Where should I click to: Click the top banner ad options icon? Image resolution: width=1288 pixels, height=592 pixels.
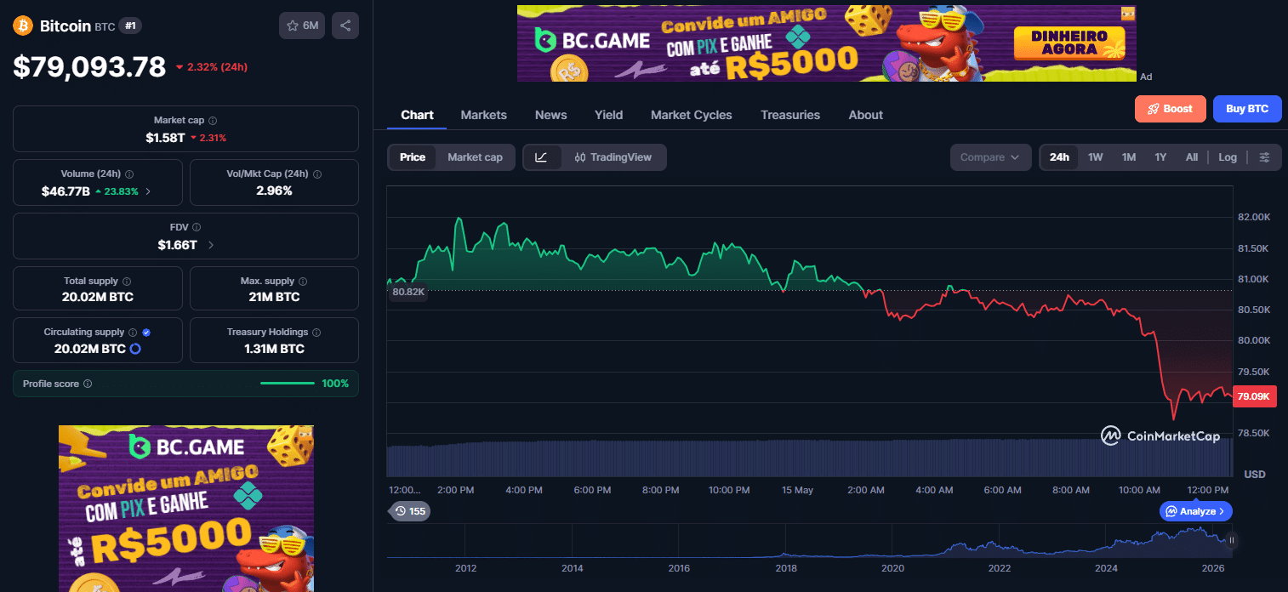click(x=1128, y=14)
